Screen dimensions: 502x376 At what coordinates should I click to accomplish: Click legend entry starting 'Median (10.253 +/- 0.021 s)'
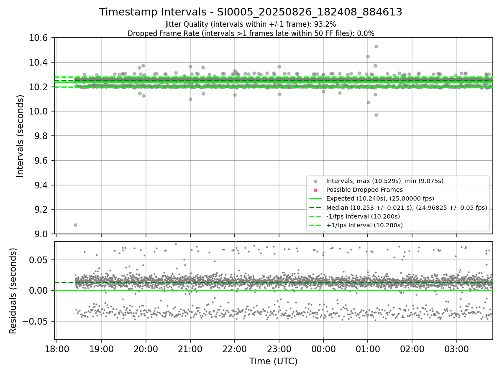[407, 208]
